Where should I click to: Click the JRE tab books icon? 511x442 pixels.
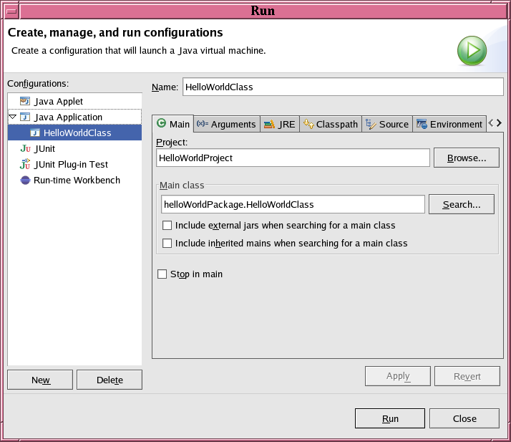click(x=269, y=124)
